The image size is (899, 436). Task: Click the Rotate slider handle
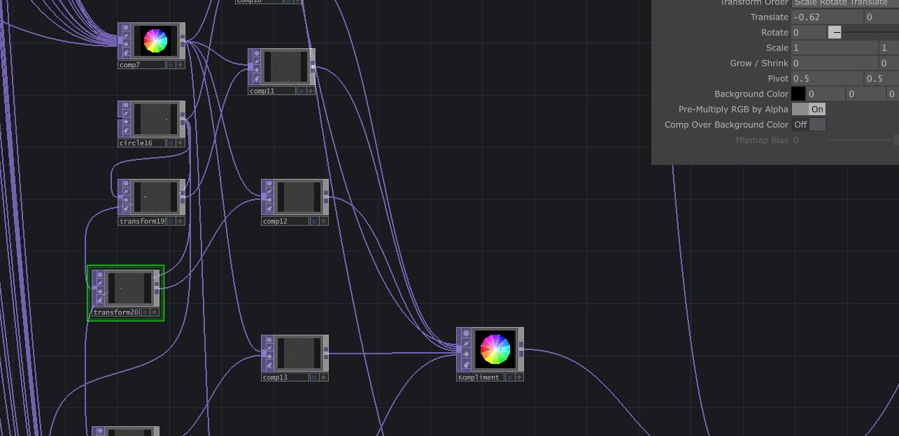(x=835, y=32)
